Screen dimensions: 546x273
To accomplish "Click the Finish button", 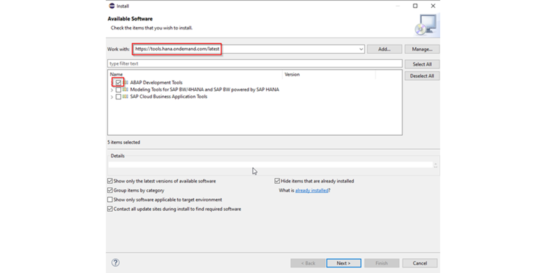I will (x=382, y=263).
